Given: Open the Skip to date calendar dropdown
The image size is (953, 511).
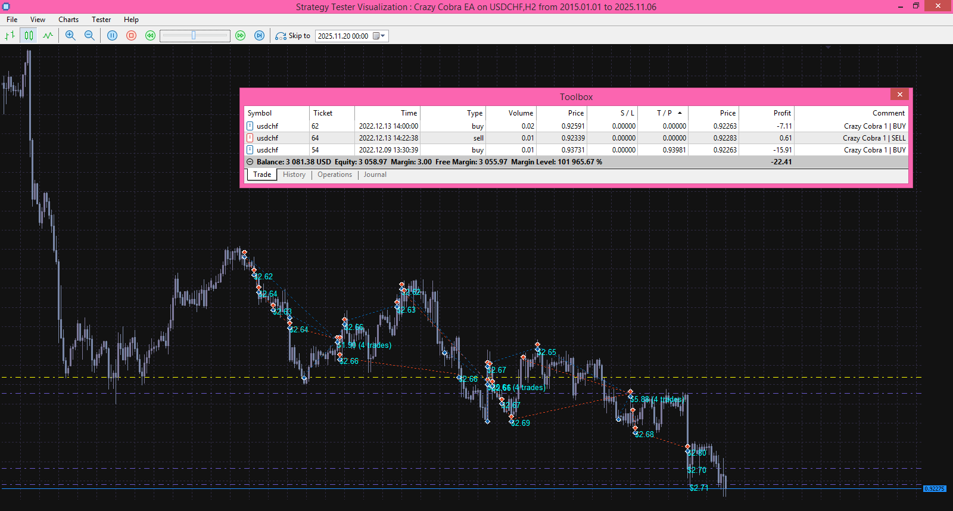Looking at the screenshot, I should pyautogui.click(x=379, y=36).
